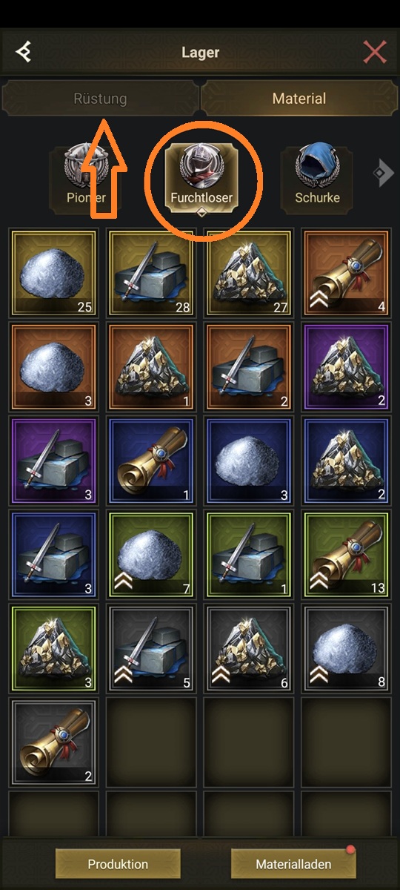The width and height of the screenshot is (400, 890).
Task: Select the green scroll with quantity 13
Action: point(345,553)
